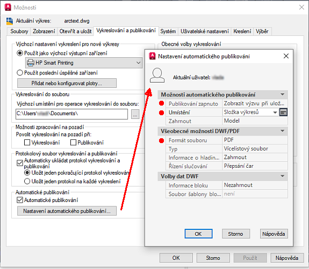
Task: Collapse the Možnosti automatického publikování section
Action: click(x=282, y=94)
